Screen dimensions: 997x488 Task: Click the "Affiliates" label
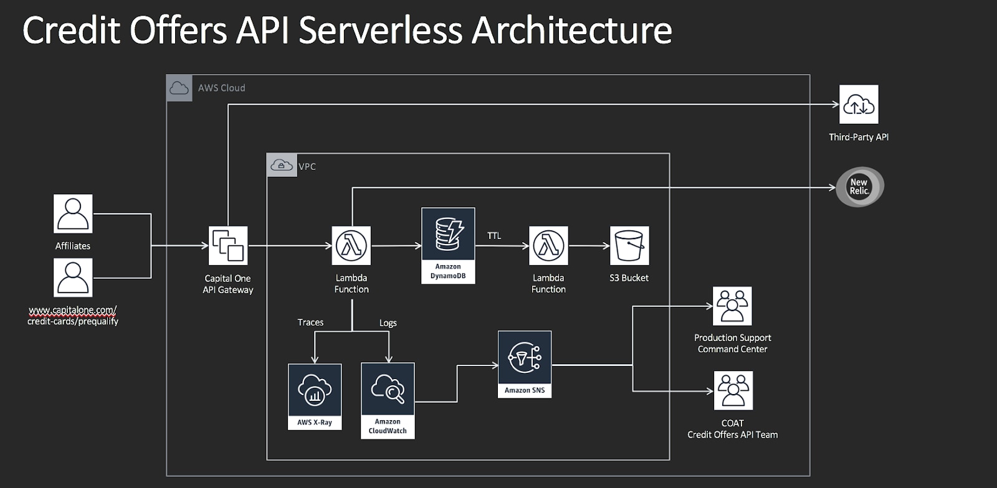pyautogui.click(x=73, y=246)
